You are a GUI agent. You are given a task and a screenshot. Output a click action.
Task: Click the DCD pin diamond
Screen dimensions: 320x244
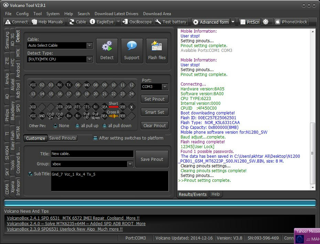click(x=33, y=107)
